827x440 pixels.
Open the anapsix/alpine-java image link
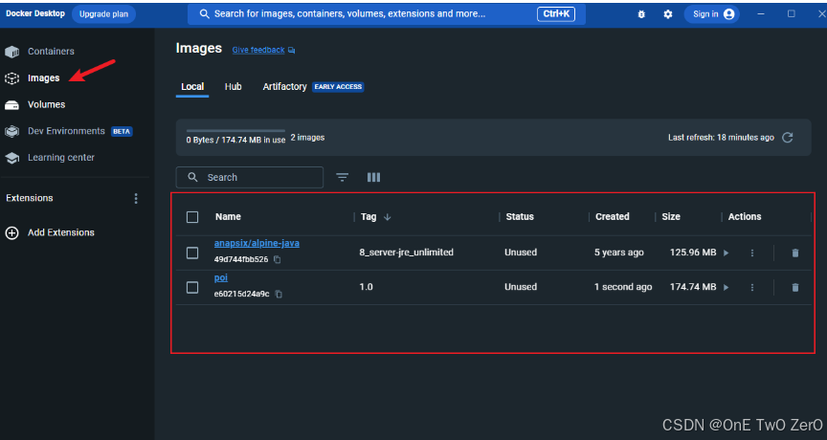tap(257, 244)
